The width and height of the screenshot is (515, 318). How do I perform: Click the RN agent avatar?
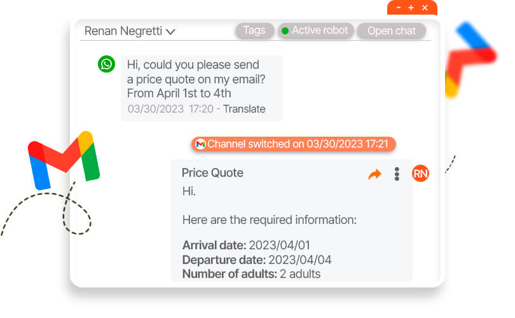(420, 173)
